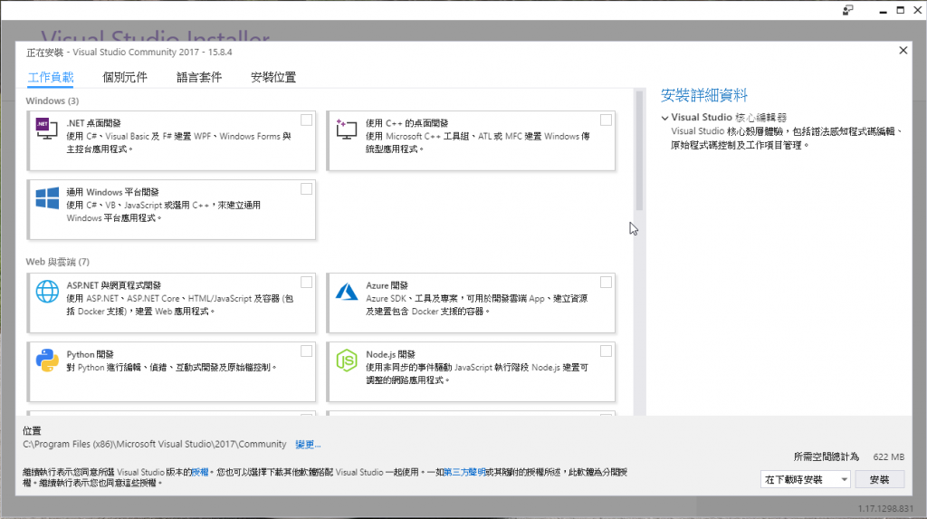Click the workloads list vertical scrollbar
Image resolution: width=927 pixels, height=519 pixels.
[x=639, y=151]
